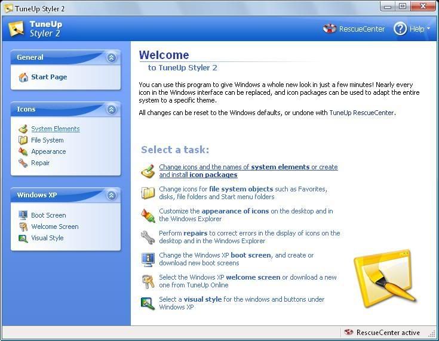Select the Windows XP welcome screen task
Screen dimensions: 439x341
click(x=247, y=281)
